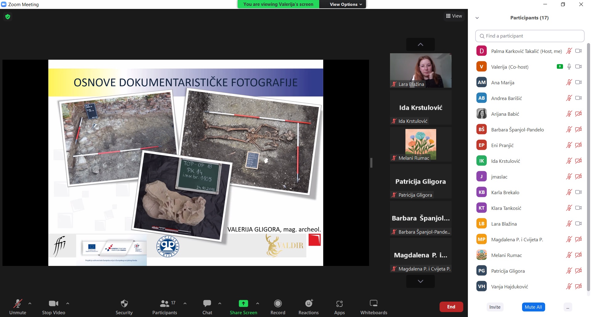Open the Chat panel
591x317 pixels.
(x=207, y=307)
